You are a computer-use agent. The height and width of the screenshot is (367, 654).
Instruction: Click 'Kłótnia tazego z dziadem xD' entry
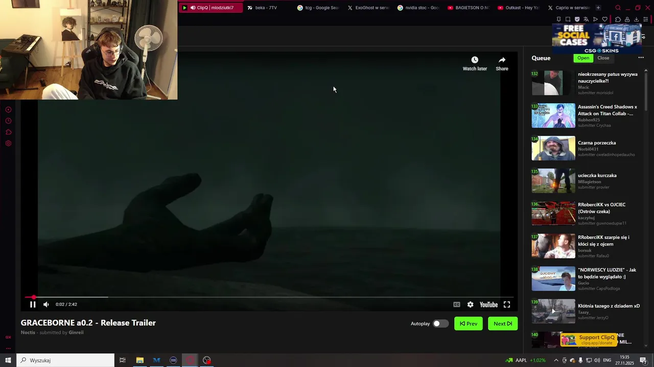coord(609,306)
